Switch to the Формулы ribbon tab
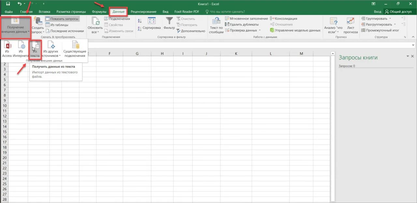The height and width of the screenshot is (203, 417). click(x=99, y=12)
